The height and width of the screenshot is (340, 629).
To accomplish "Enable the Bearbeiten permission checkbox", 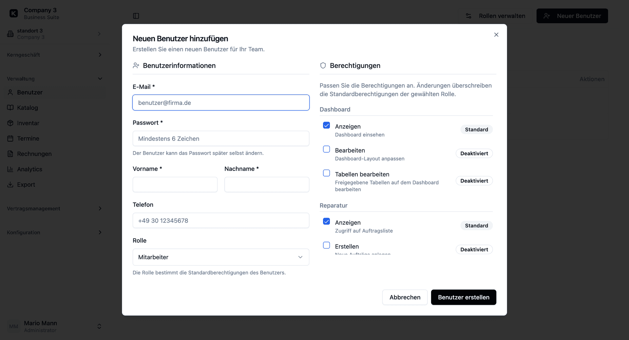I will pos(326,149).
